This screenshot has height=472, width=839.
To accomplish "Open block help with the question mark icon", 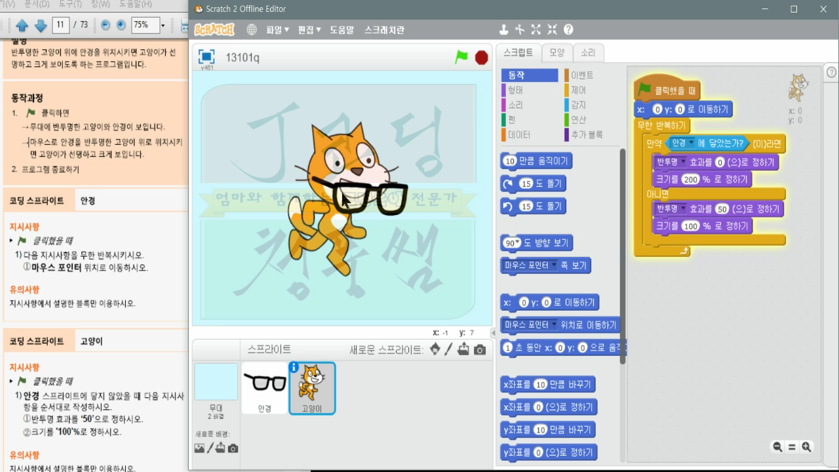I will pyautogui.click(x=568, y=29).
